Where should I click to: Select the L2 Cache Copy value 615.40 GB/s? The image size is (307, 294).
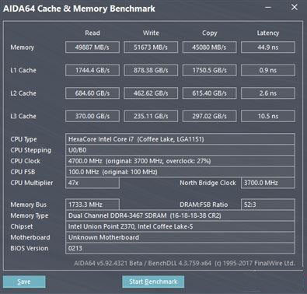tap(209, 93)
